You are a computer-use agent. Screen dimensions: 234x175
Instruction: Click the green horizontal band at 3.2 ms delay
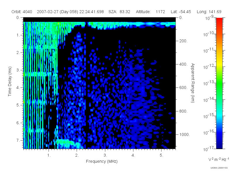40,74
